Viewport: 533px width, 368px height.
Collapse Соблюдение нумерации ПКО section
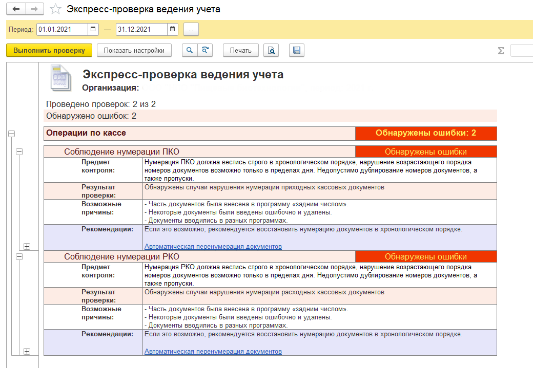tap(19, 152)
